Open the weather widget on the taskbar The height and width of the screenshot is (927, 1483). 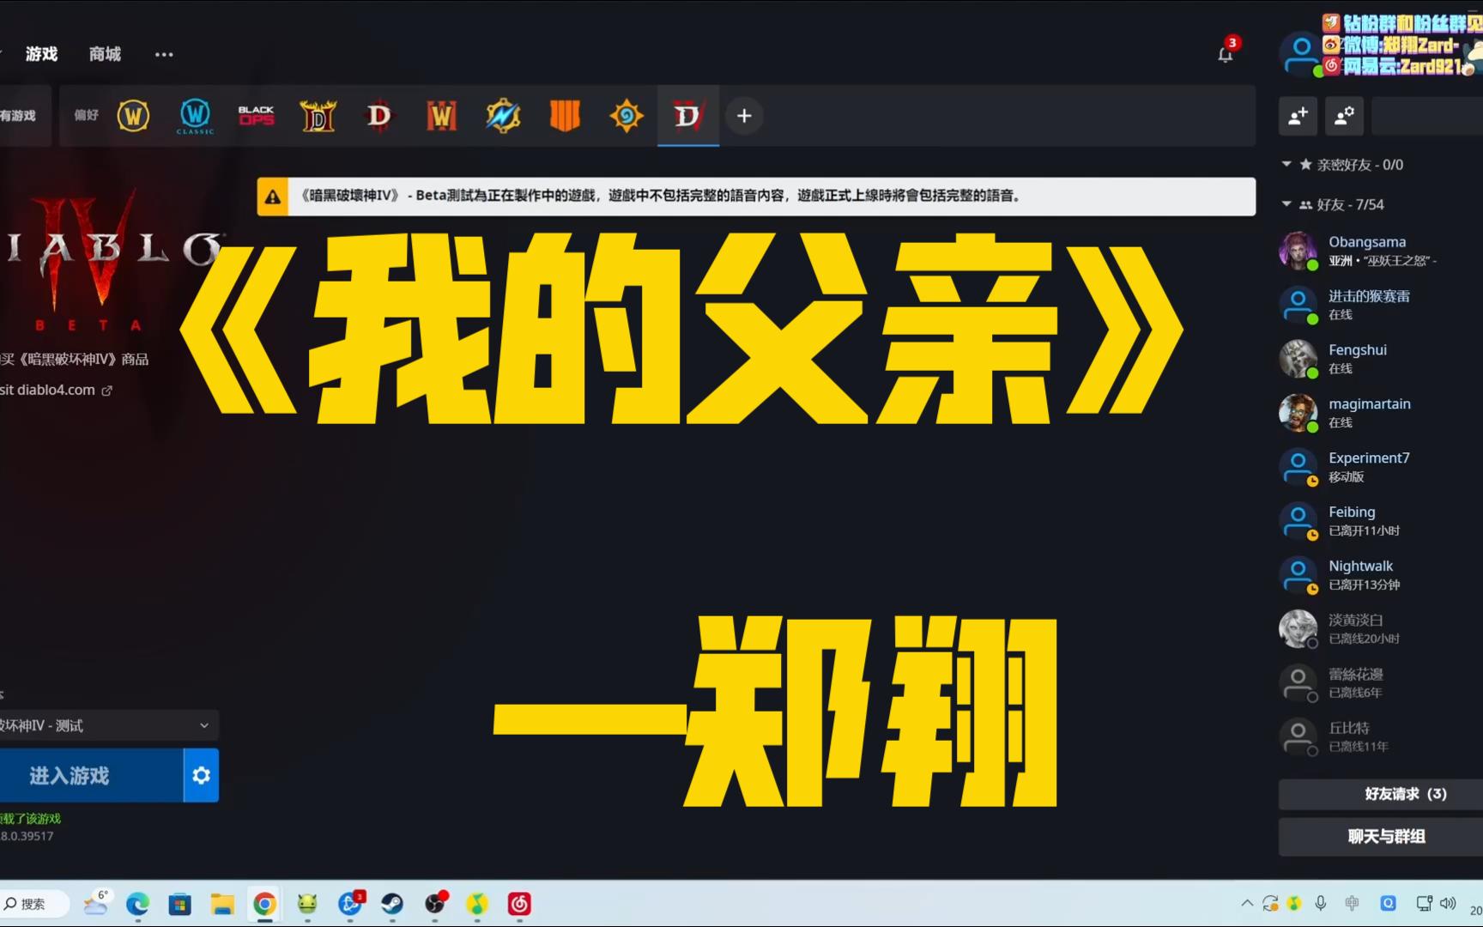tap(97, 902)
